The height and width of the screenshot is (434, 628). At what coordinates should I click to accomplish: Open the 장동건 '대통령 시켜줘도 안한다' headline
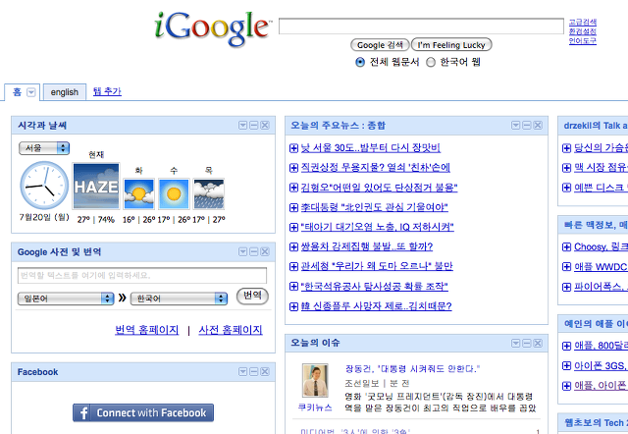[x=412, y=368]
